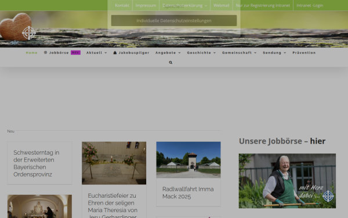This screenshot has width=348, height=218.
Task: Click the smiling gardening sister Jobbörse image
Action: (x=287, y=181)
